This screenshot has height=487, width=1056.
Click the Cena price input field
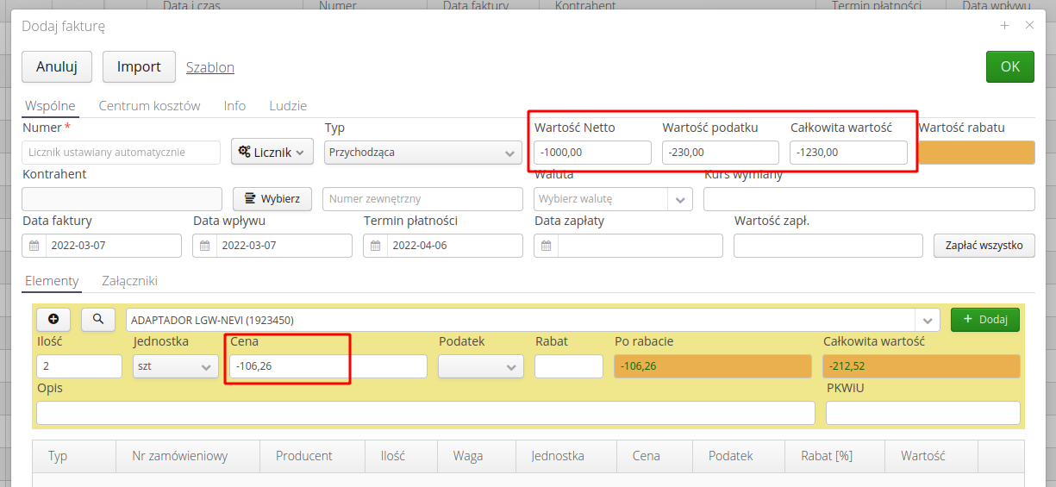tap(328, 366)
